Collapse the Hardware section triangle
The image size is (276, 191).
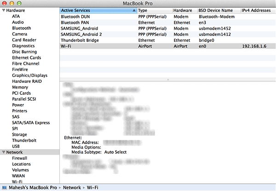click(3, 10)
